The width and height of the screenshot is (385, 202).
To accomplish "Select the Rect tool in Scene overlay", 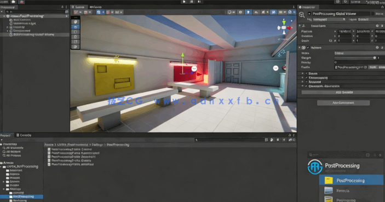I will [76, 42].
